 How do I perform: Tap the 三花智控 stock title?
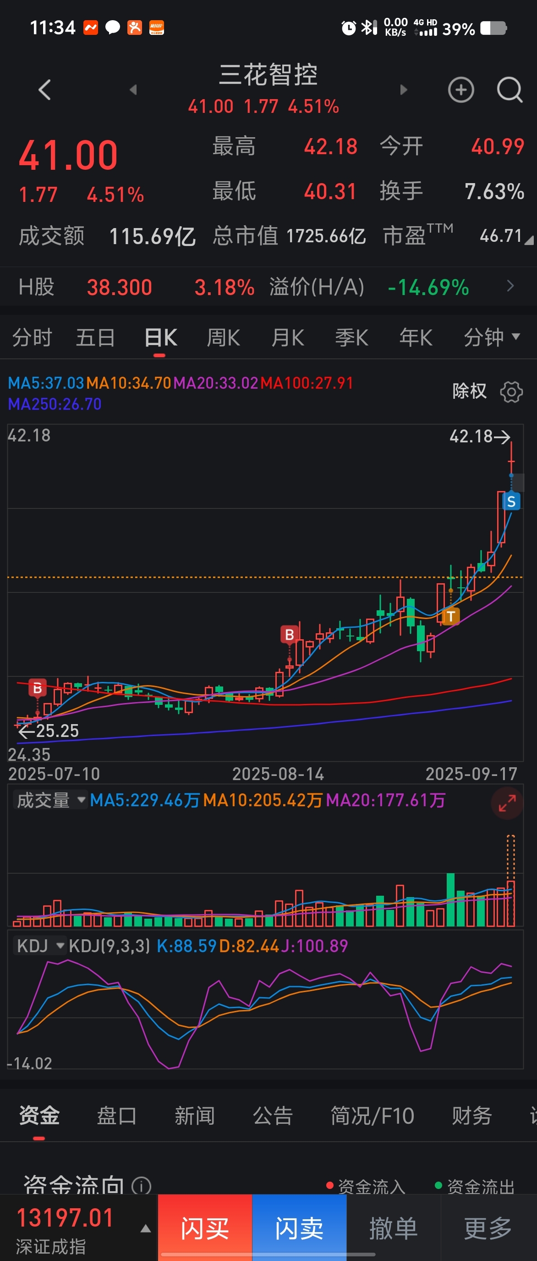(x=268, y=75)
